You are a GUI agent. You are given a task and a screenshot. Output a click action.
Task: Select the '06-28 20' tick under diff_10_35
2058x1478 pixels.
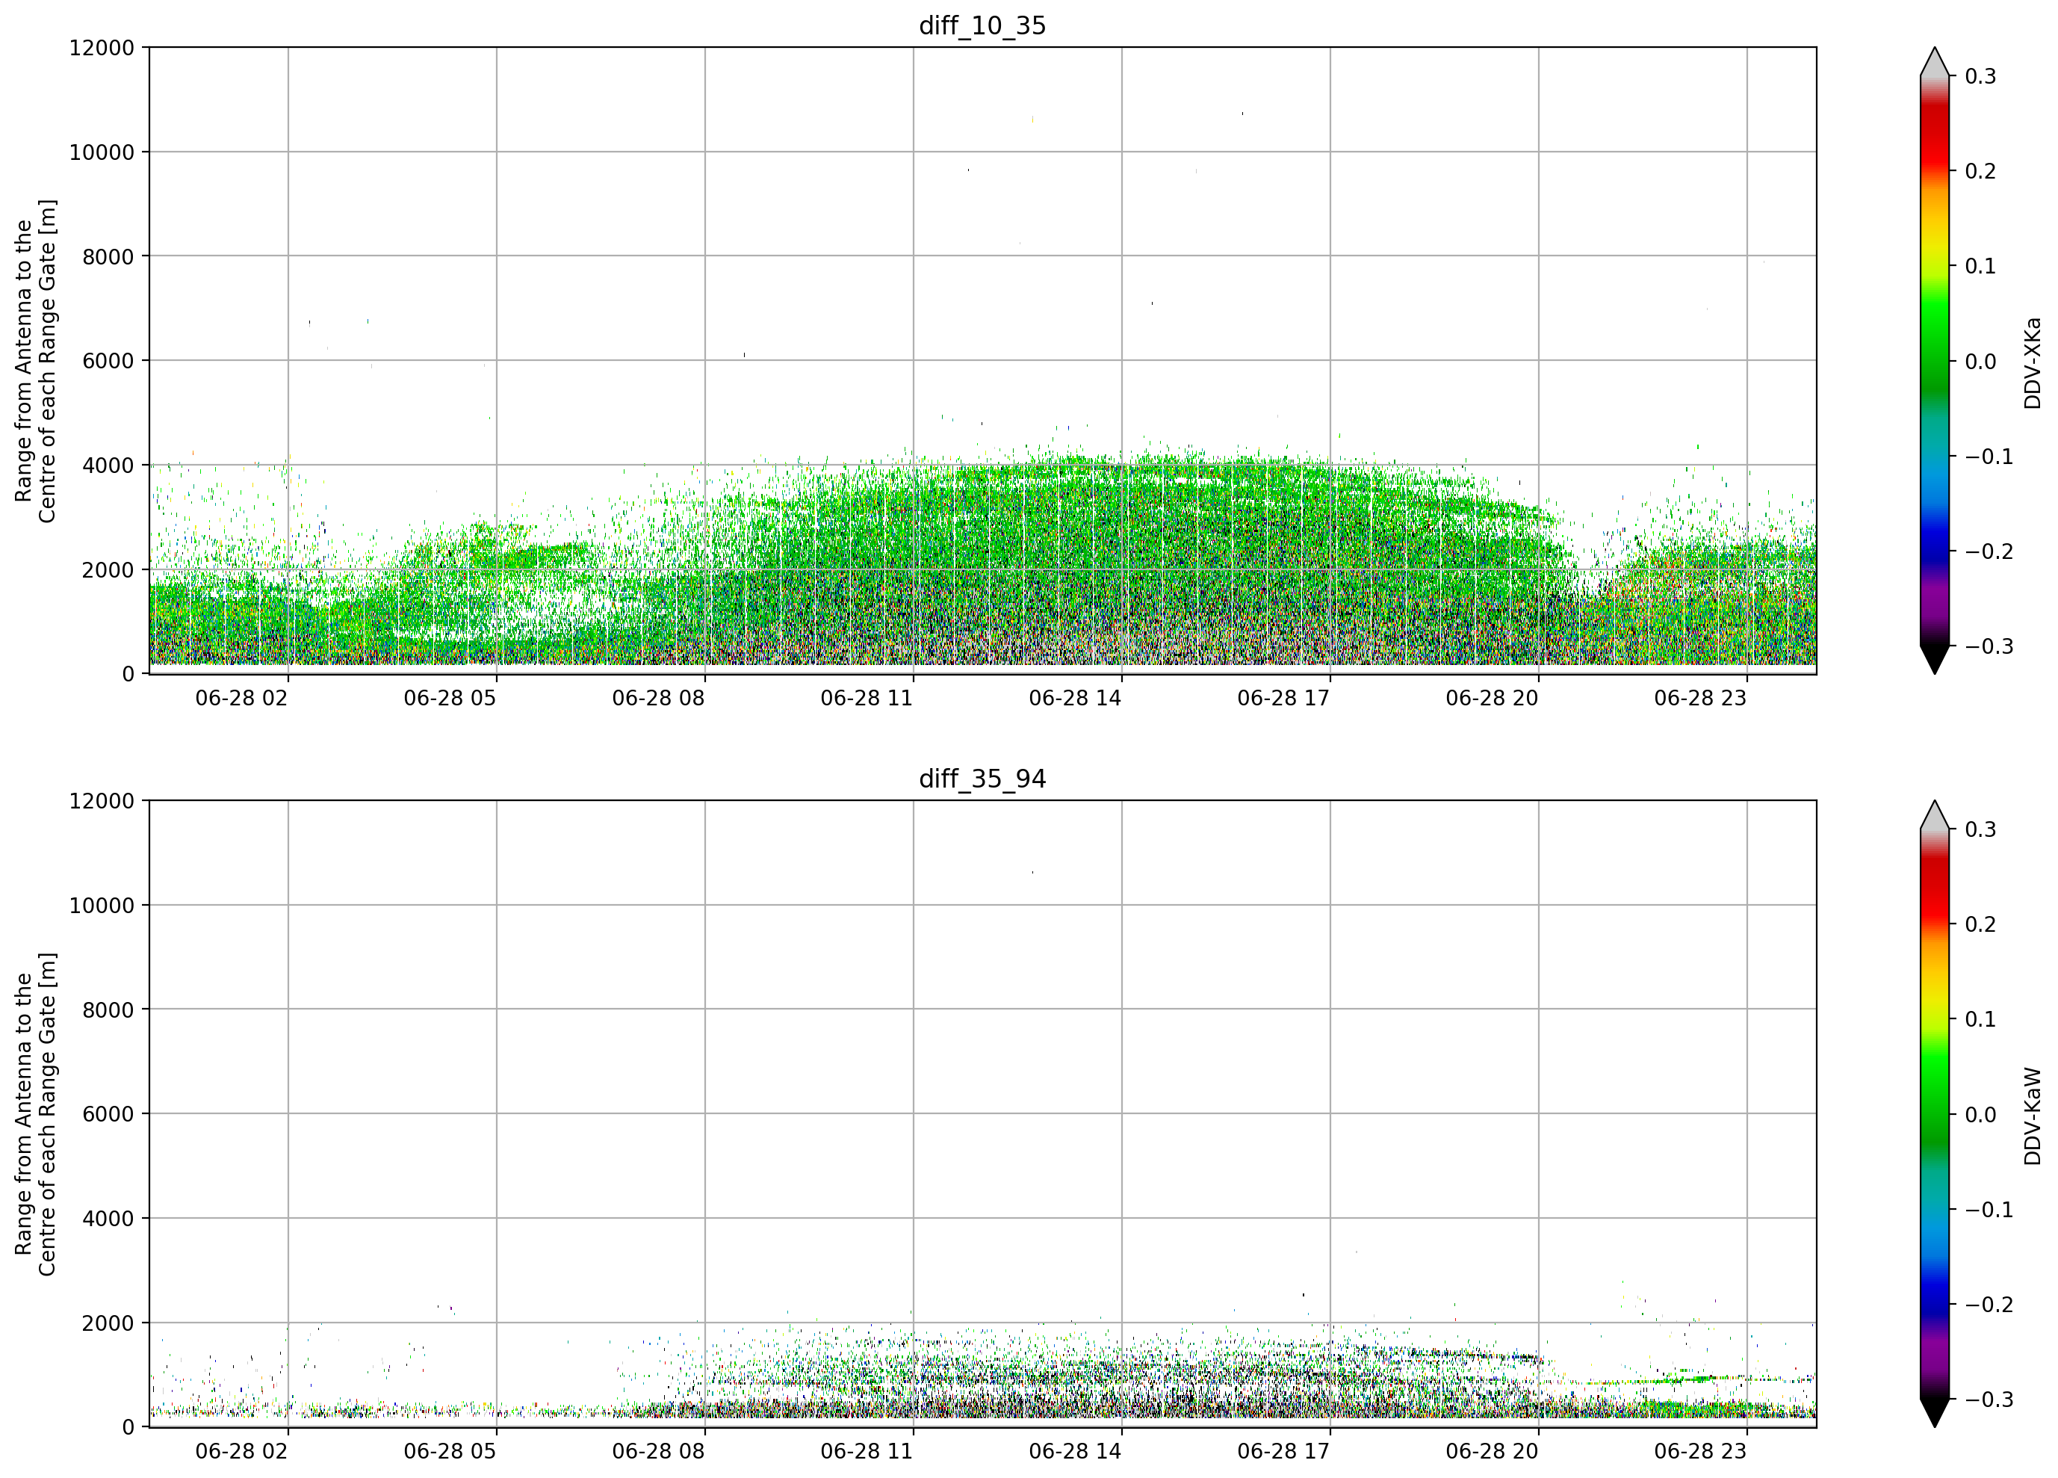tap(1492, 698)
